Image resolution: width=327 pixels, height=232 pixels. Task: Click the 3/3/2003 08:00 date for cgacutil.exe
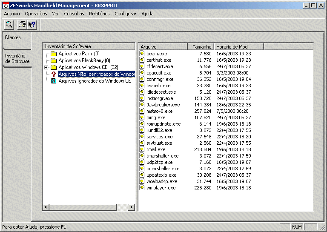point(232,73)
